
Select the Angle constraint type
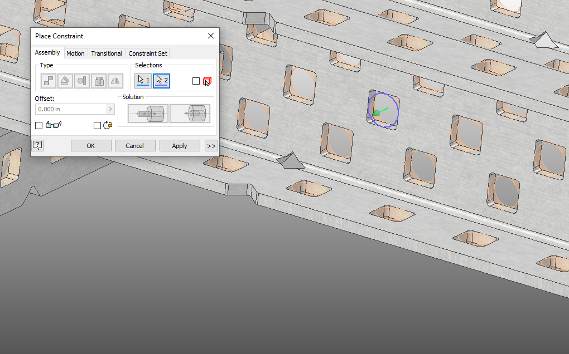(65, 81)
